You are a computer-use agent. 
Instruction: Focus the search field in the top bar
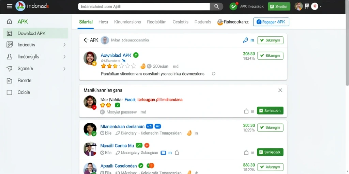(144, 6)
